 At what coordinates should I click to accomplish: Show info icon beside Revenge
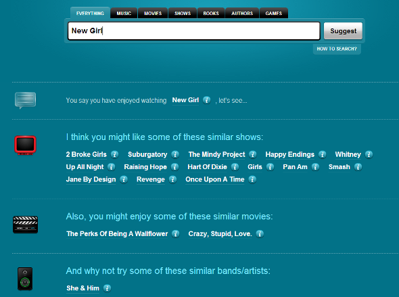coord(172,179)
